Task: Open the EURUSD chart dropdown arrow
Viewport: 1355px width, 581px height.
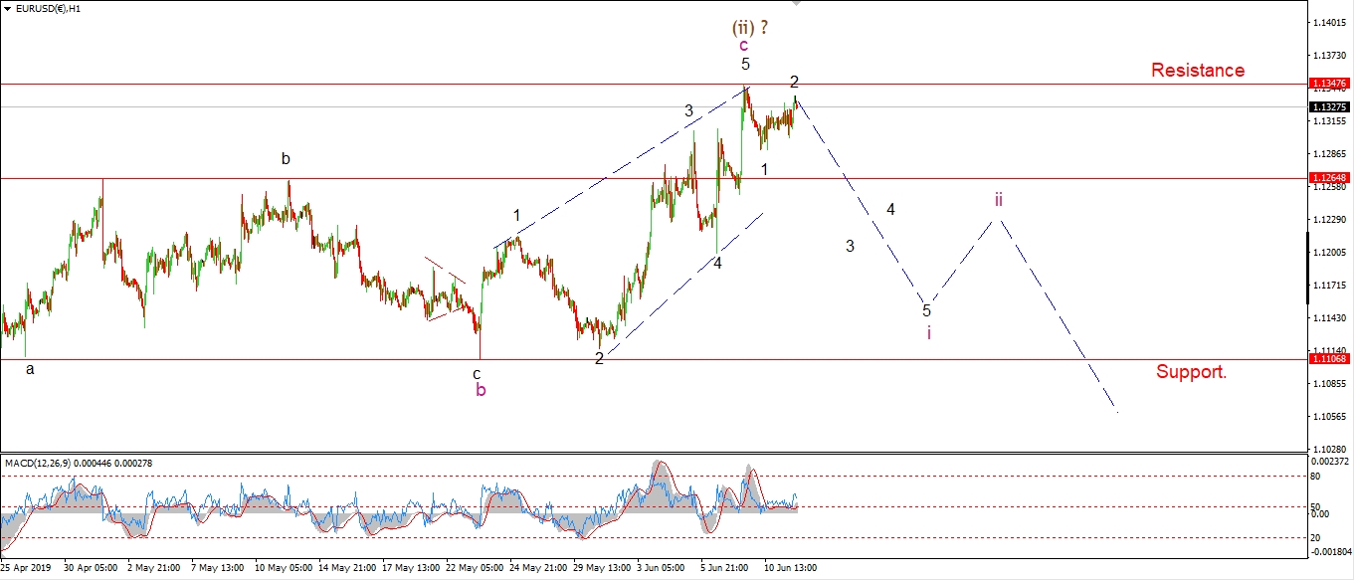Action: pyautogui.click(x=7, y=8)
